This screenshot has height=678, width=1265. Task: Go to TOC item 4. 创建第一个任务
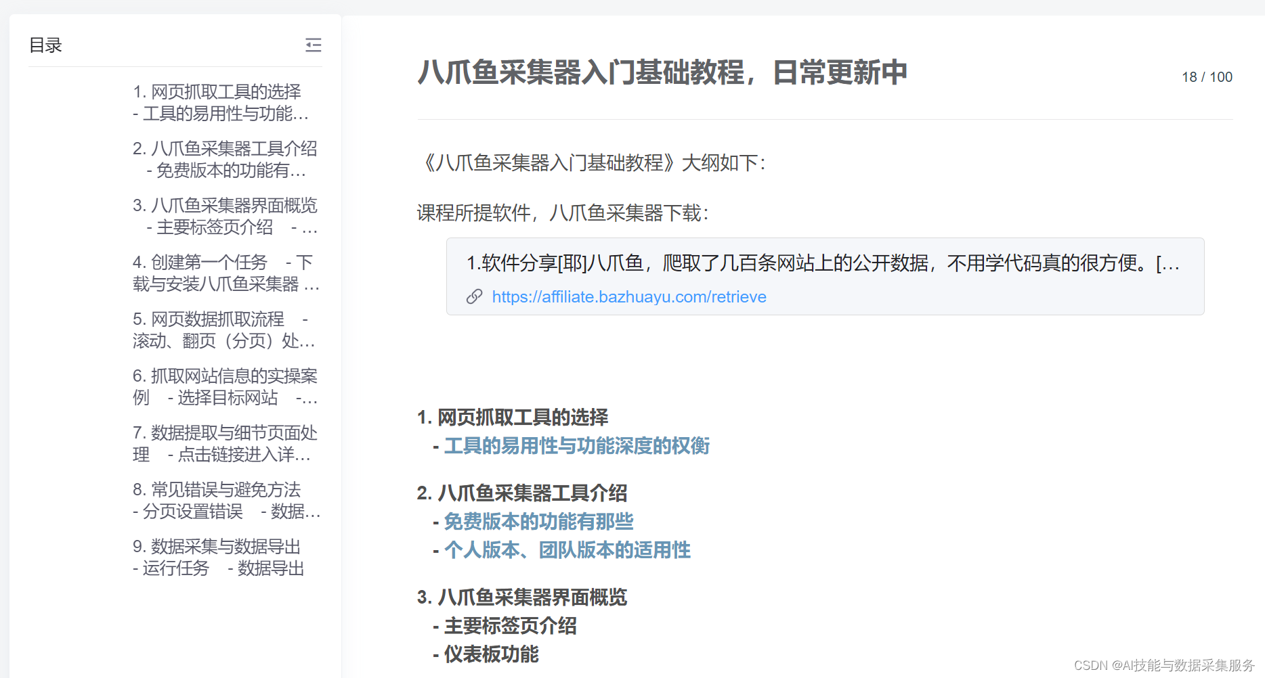click(226, 273)
